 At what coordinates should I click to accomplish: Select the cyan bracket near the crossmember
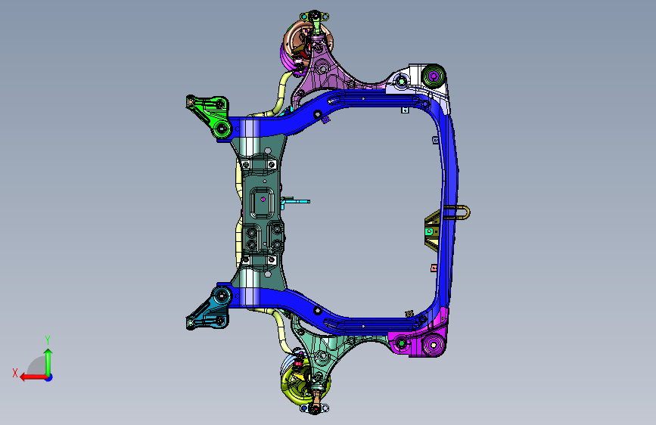[295, 203]
